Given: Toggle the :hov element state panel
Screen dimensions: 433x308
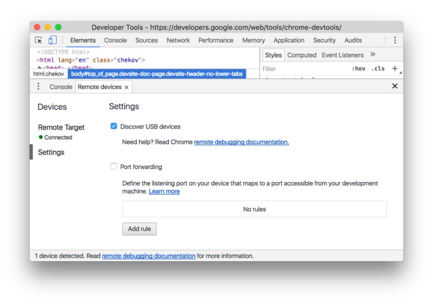Looking at the screenshot, I should (x=358, y=69).
